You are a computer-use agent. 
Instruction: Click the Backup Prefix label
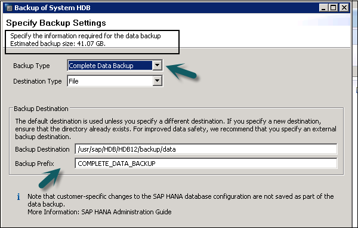tap(35, 164)
